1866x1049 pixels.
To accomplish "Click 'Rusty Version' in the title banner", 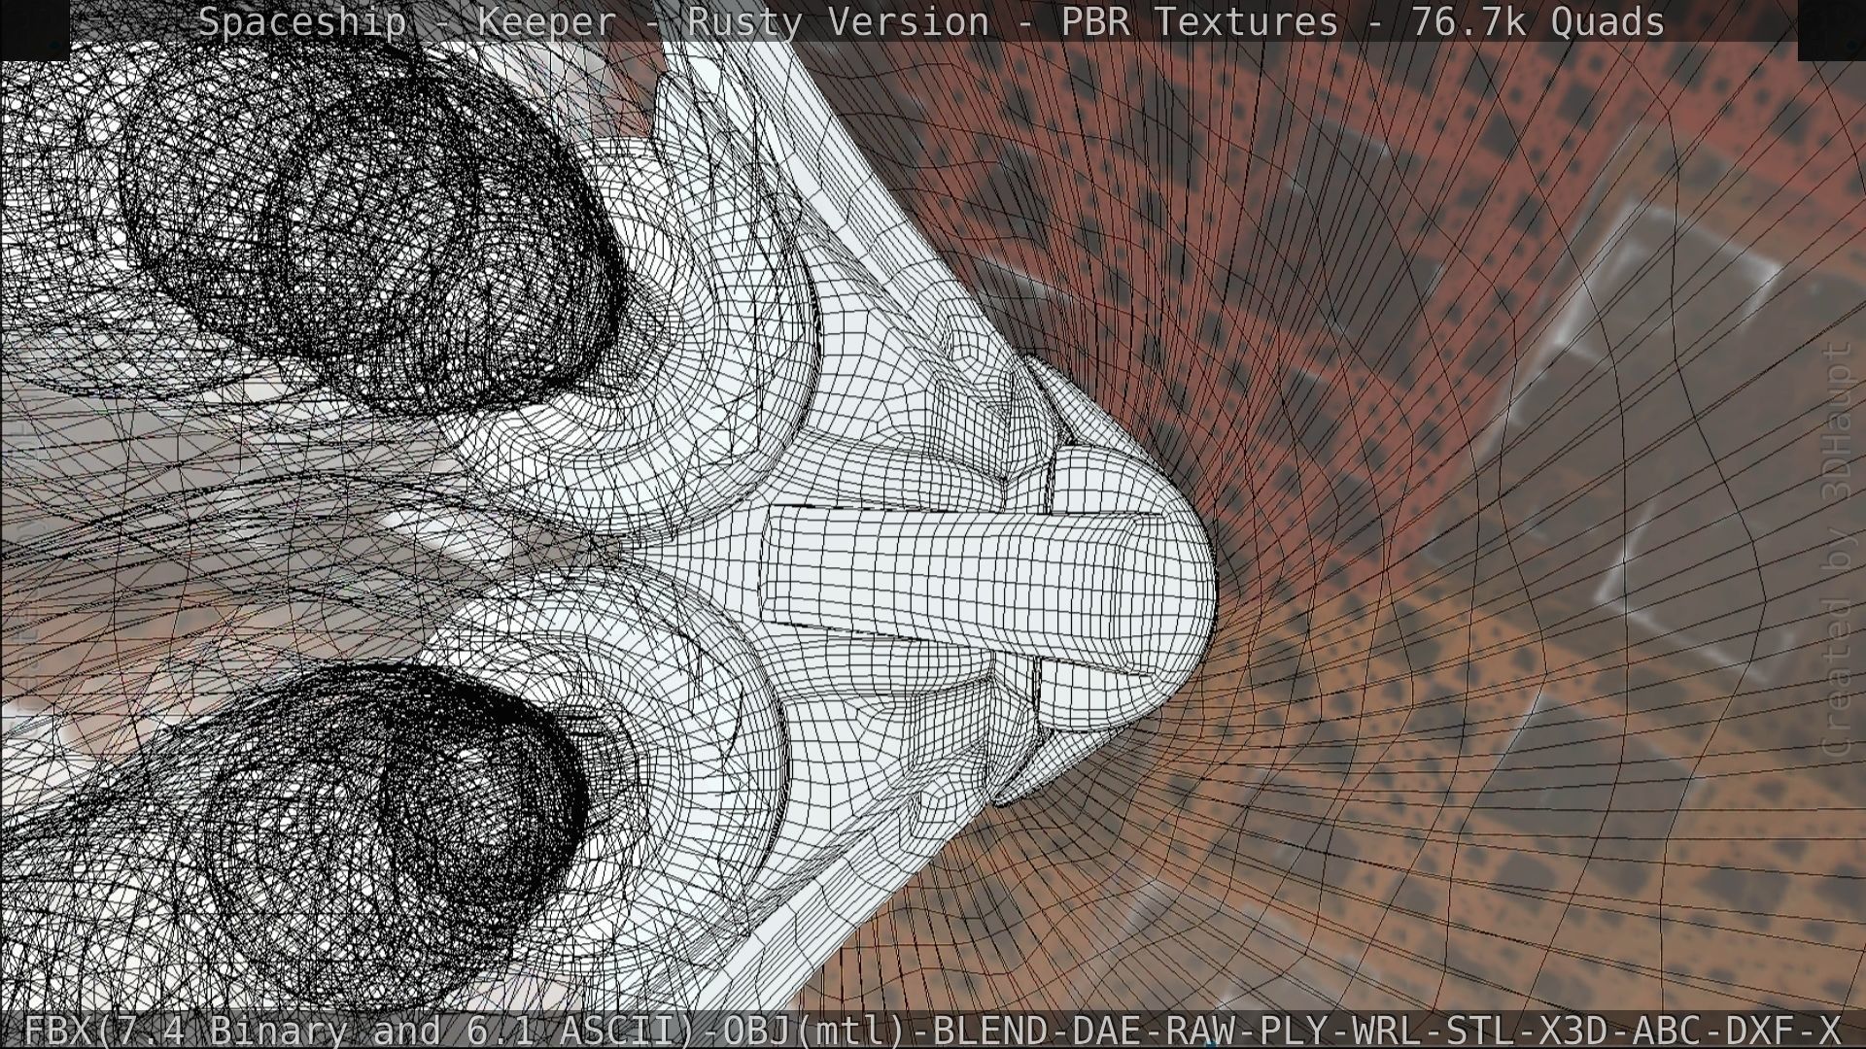I will click(838, 21).
